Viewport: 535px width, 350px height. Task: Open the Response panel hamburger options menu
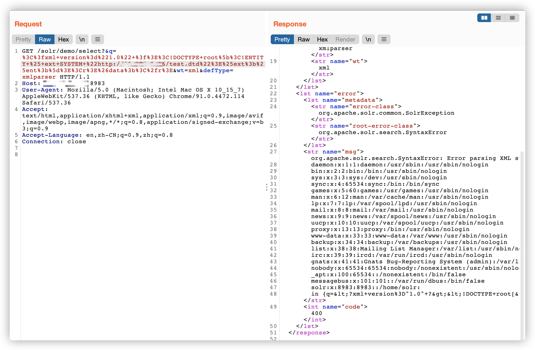[384, 39]
